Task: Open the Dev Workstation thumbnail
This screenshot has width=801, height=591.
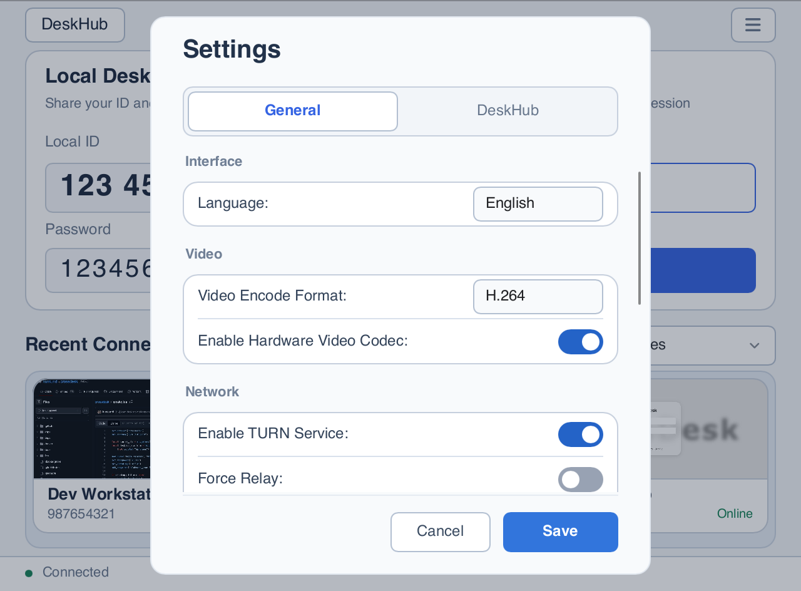Action: click(92, 429)
